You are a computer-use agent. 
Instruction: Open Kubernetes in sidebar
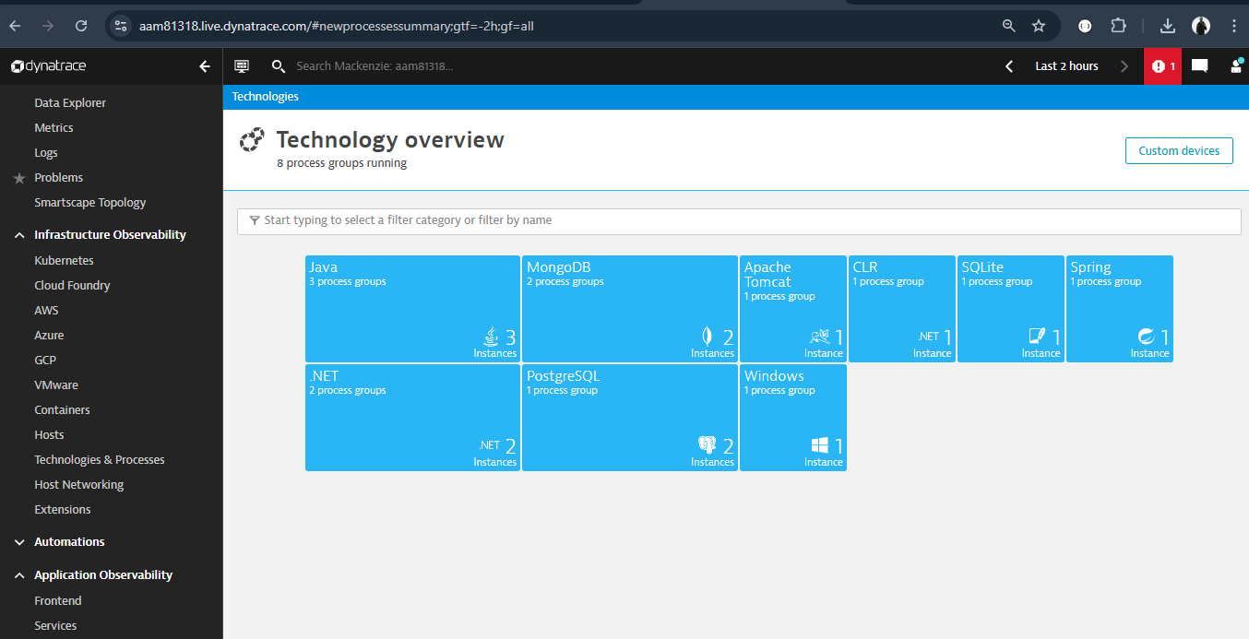64,261
